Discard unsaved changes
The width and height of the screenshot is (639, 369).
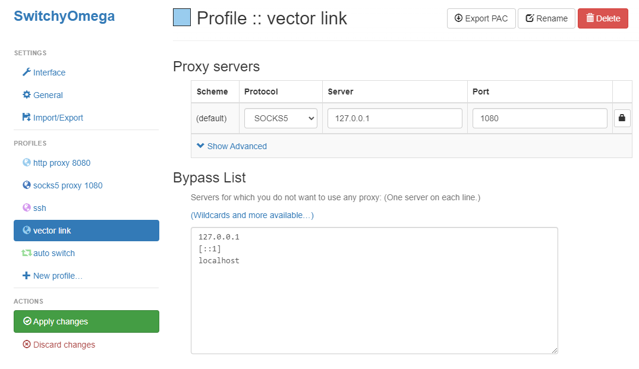(59, 345)
